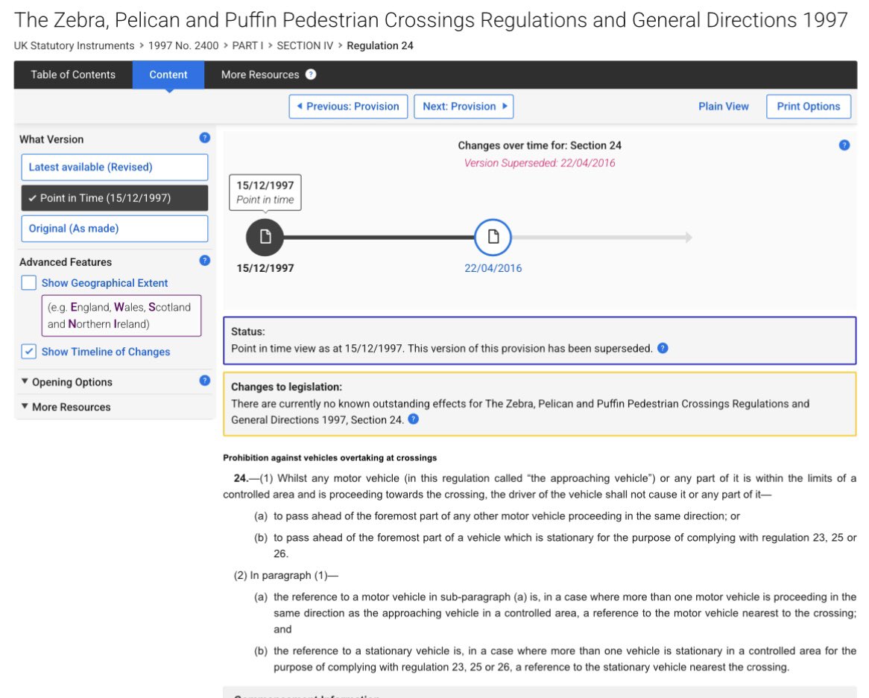
Task: Open help icon in Changes over time panel
Action: pyautogui.click(x=844, y=145)
